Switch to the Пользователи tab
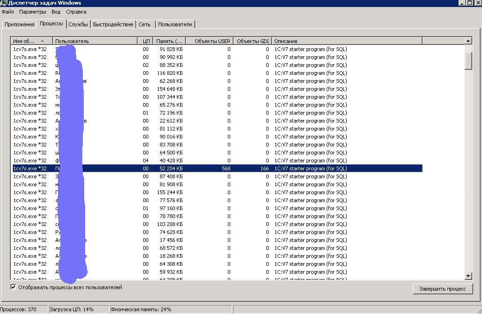 pos(175,24)
